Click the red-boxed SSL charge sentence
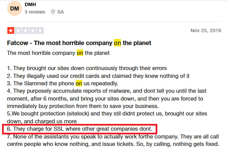Viewport: 228px width, 152px height. coord(80,129)
